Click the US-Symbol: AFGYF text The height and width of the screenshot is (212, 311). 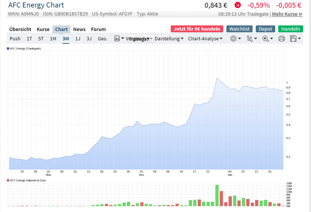[x=112, y=14]
